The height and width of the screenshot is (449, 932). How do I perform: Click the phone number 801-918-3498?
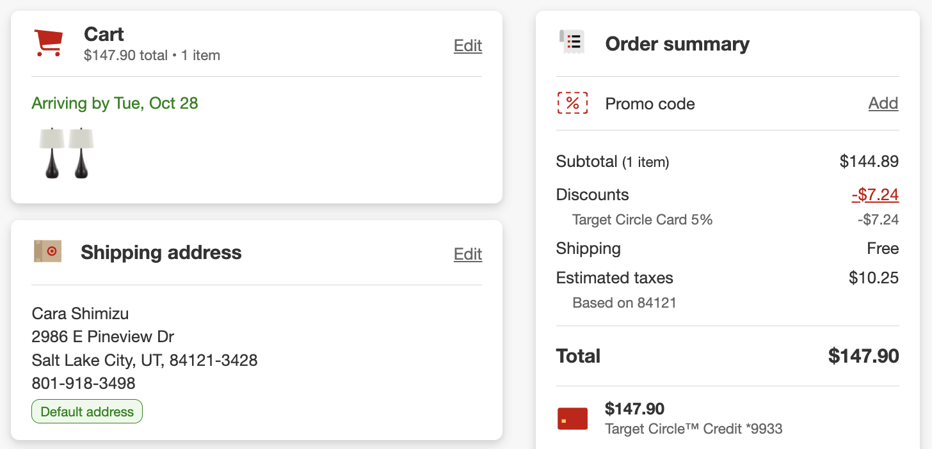point(83,383)
